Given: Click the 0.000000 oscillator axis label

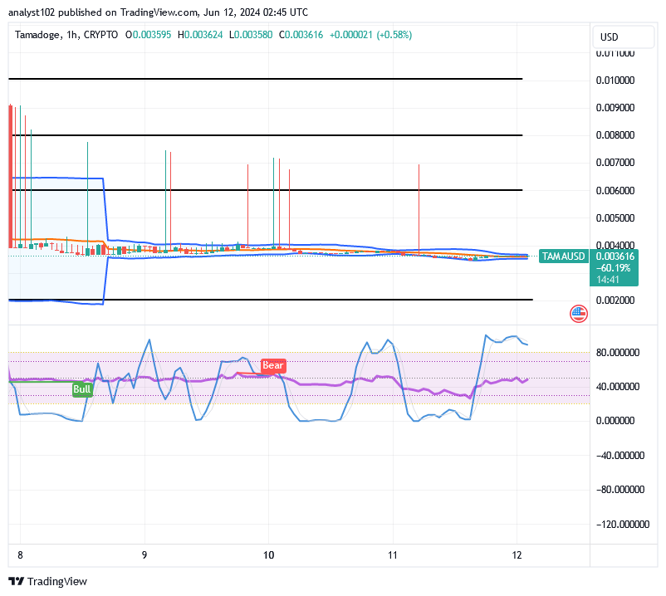Looking at the screenshot, I should (x=615, y=420).
